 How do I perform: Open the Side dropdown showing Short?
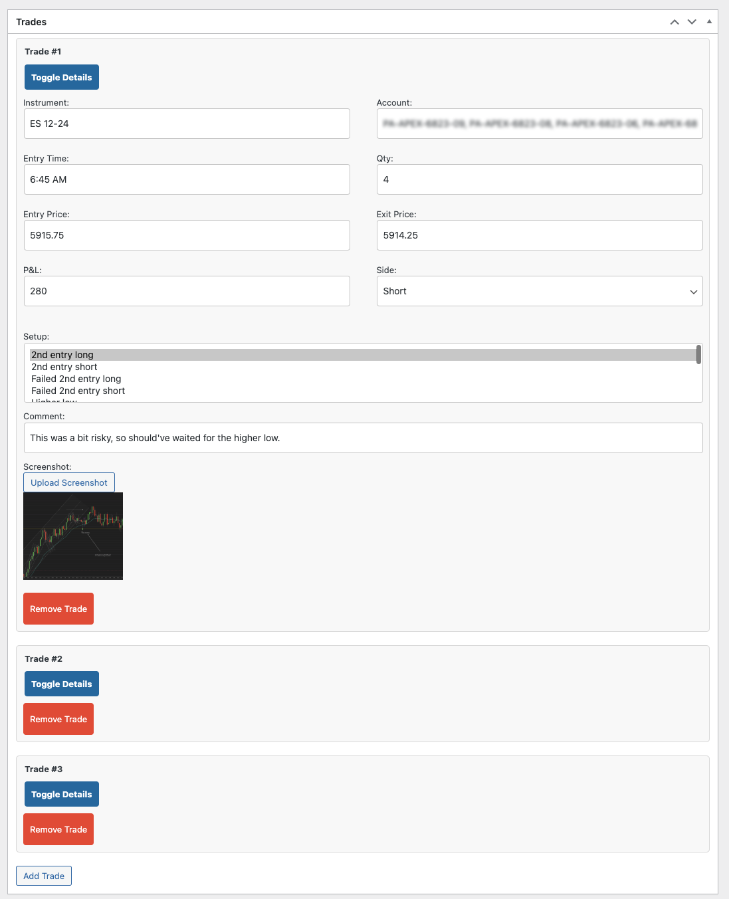click(540, 291)
